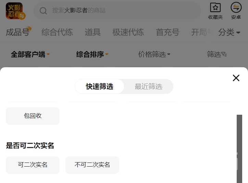The height and width of the screenshot is (183, 248).
Task: Open the 综合排序 sorting dropdown
Action: tap(92, 54)
